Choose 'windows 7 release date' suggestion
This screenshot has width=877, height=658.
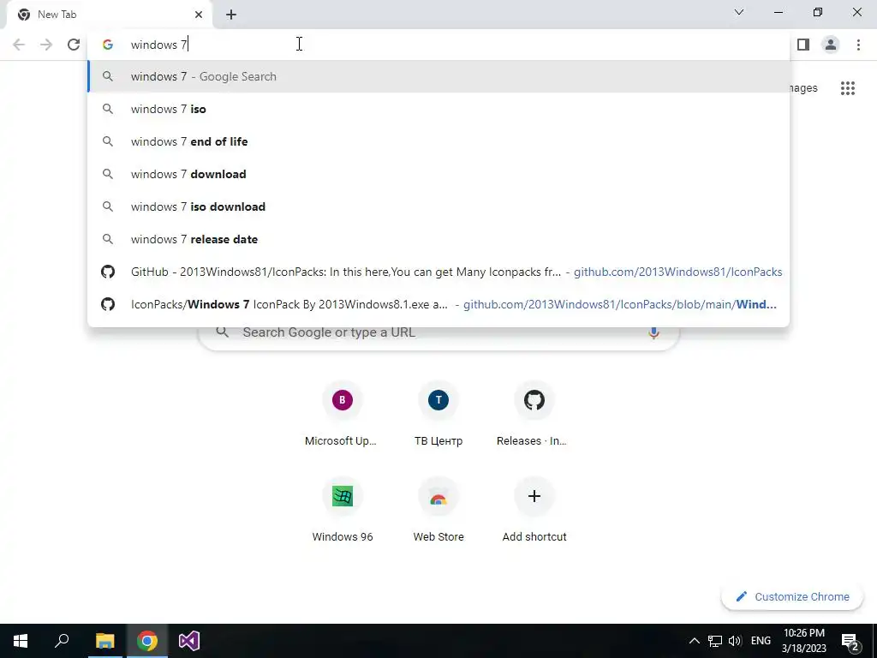click(x=439, y=239)
